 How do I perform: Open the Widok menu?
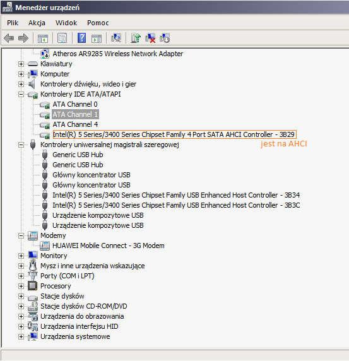pyautogui.click(x=66, y=23)
